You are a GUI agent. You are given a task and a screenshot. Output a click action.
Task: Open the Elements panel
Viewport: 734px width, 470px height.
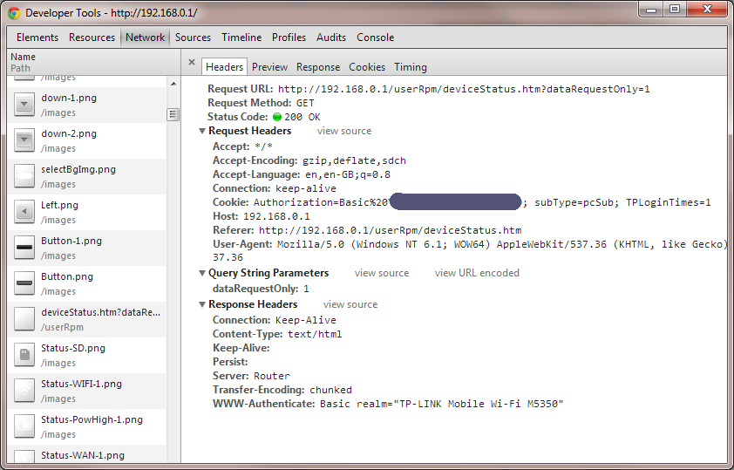37,37
